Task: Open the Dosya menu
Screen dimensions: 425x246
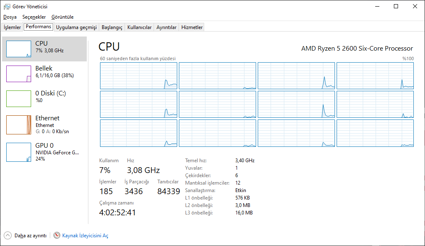Action: pos(10,17)
